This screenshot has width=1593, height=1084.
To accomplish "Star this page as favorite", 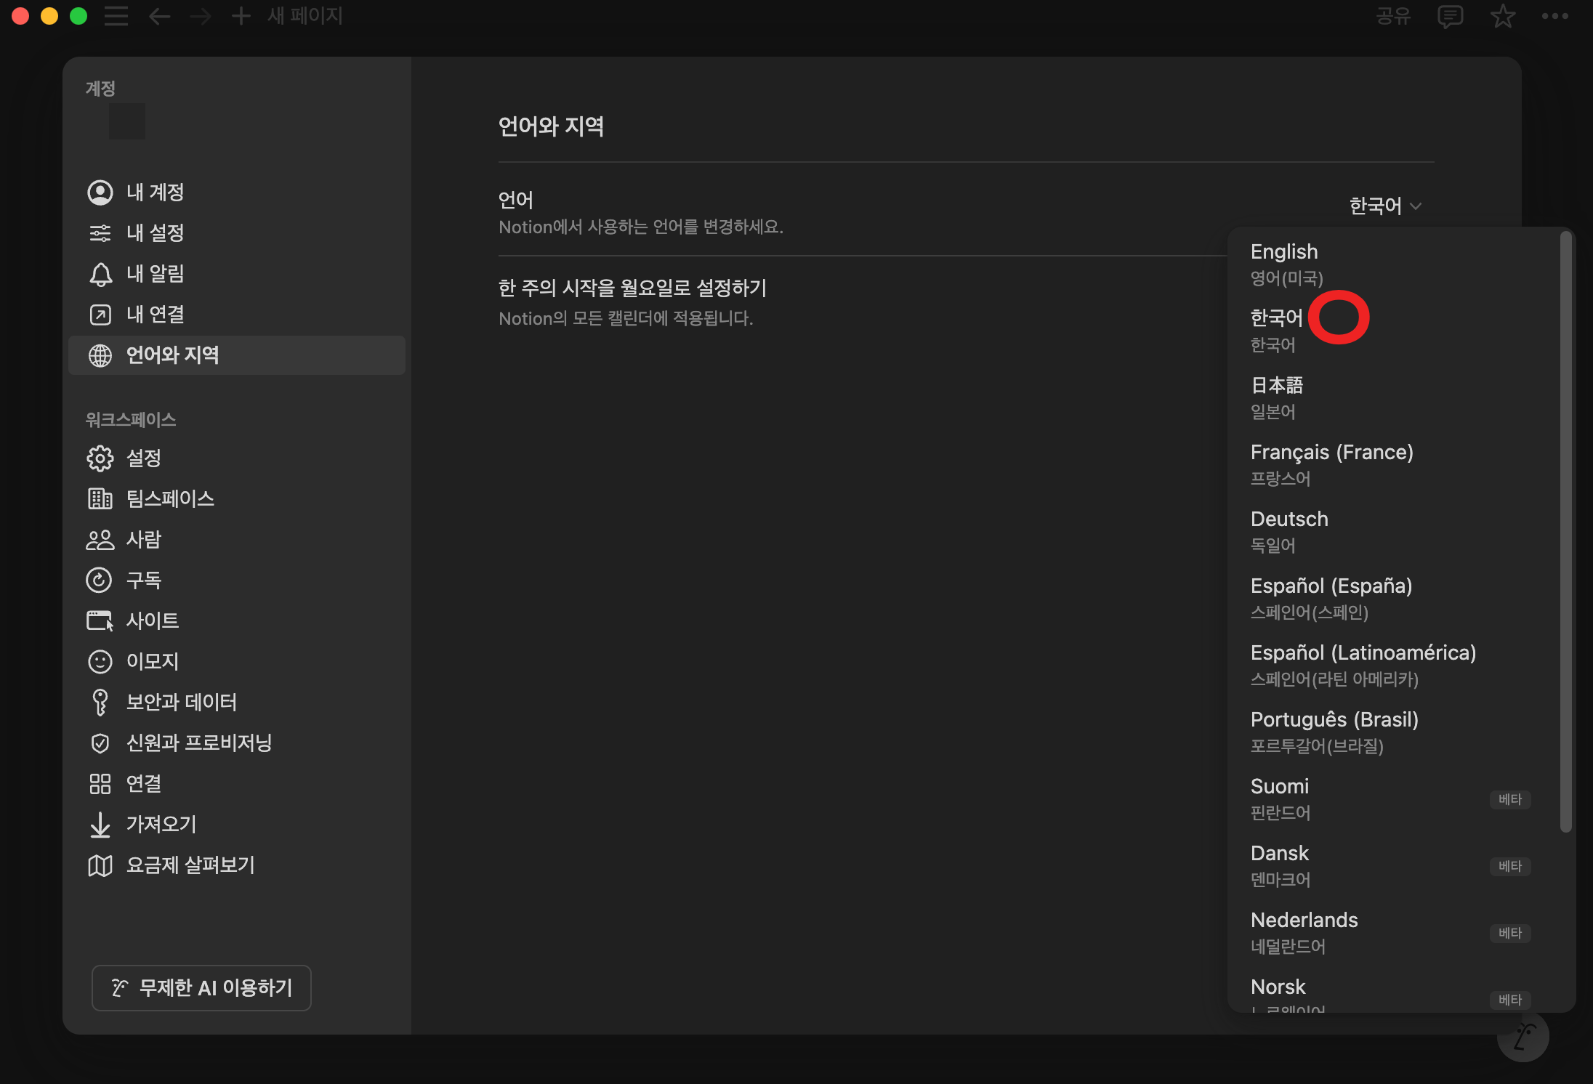I will point(1502,16).
